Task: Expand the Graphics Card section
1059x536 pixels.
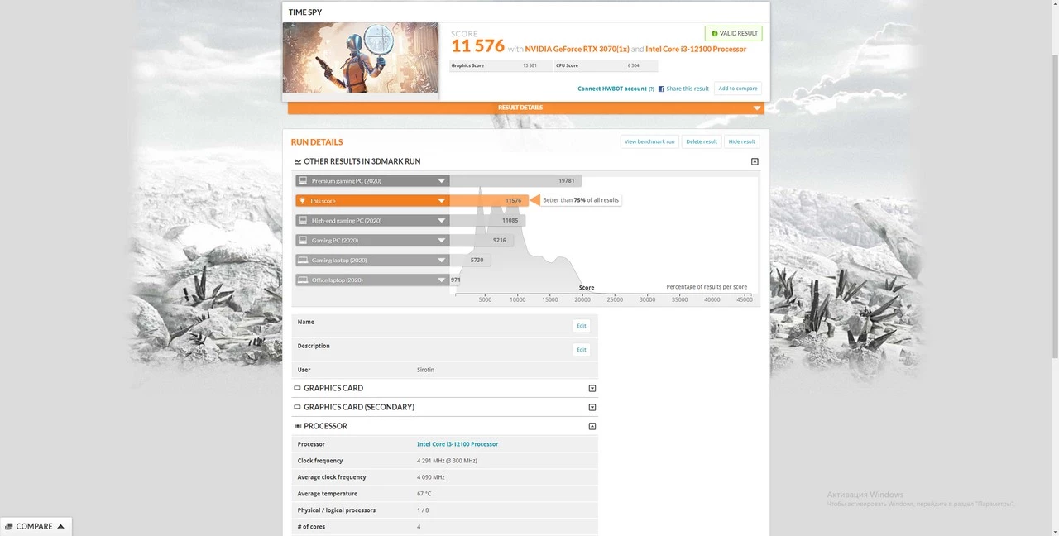Action: click(x=592, y=388)
